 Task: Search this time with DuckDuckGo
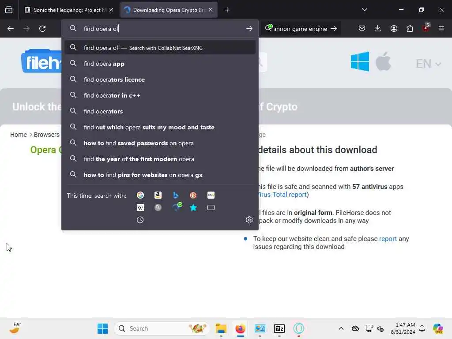(x=193, y=195)
